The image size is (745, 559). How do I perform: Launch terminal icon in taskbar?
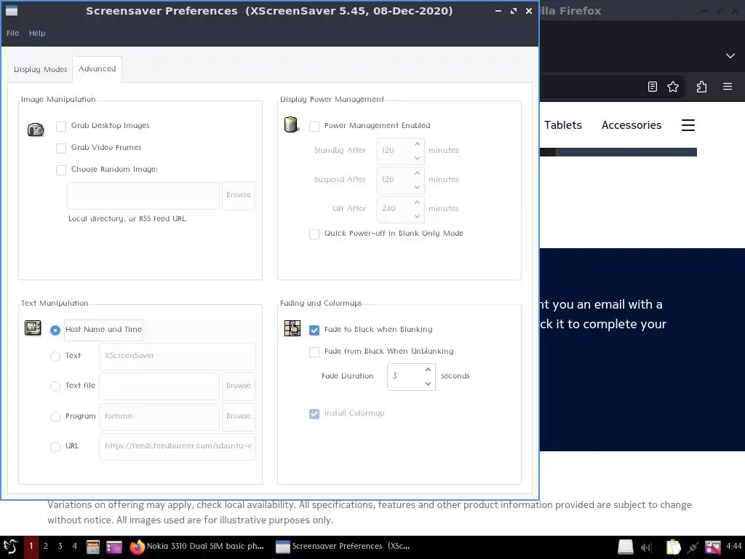(114, 547)
